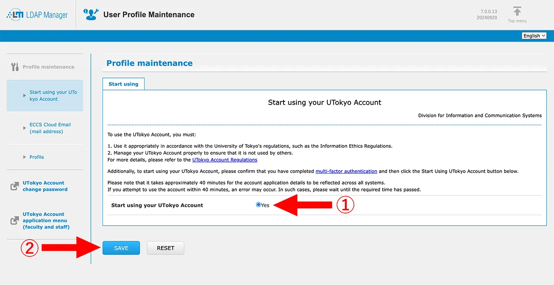Click the Profile maintenance wrench icon
This screenshot has width=554, height=285.
point(15,67)
